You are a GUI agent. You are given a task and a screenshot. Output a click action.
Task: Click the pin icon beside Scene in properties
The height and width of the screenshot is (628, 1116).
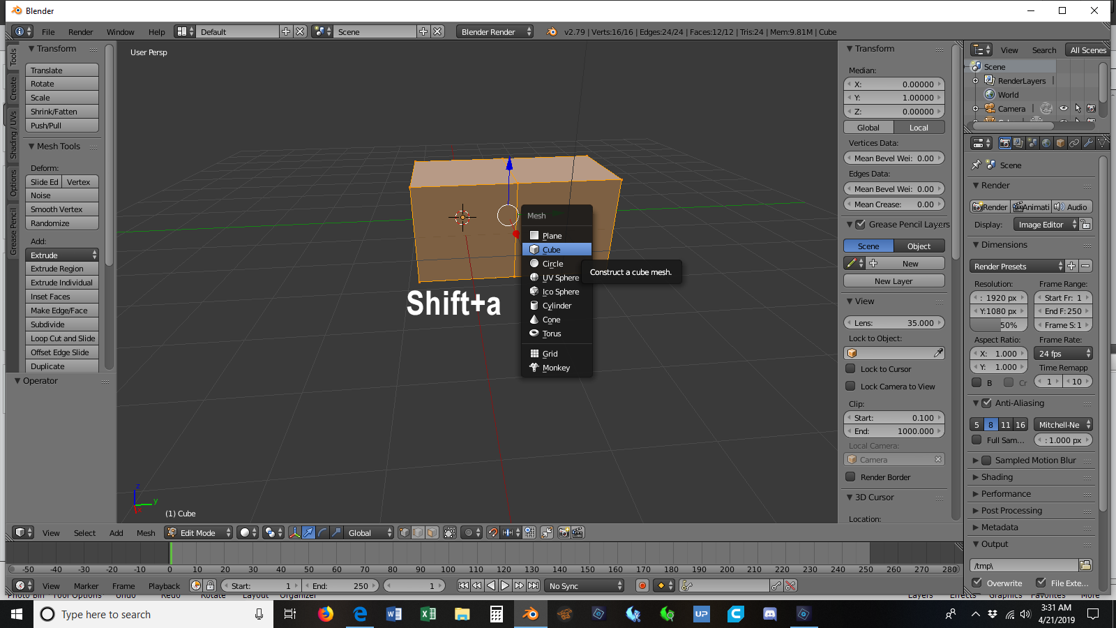[976, 165]
